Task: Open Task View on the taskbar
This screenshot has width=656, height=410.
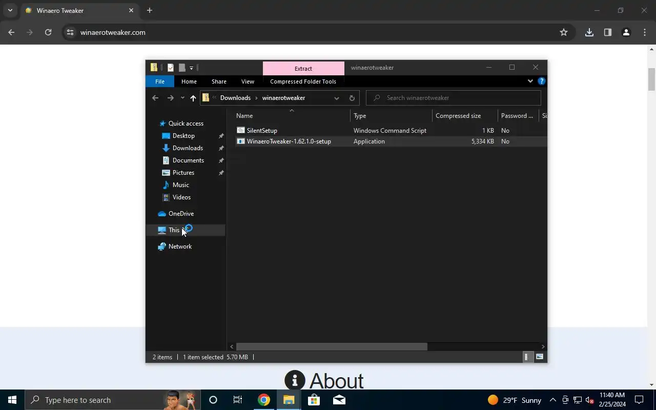Action: (238, 400)
